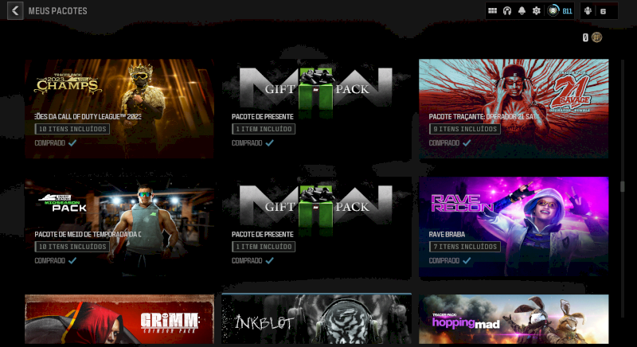Open the Gift Pack beside Rave Recon
The height and width of the screenshot is (347, 637).
pos(316,227)
